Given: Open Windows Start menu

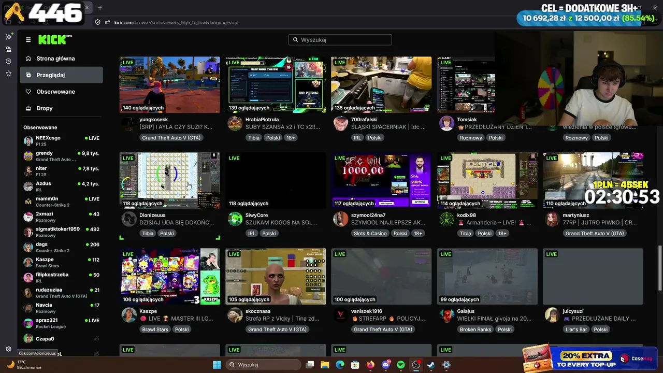Looking at the screenshot, I should [217, 365].
